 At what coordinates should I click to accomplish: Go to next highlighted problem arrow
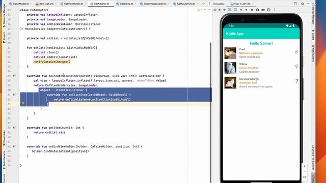(209, 10)
